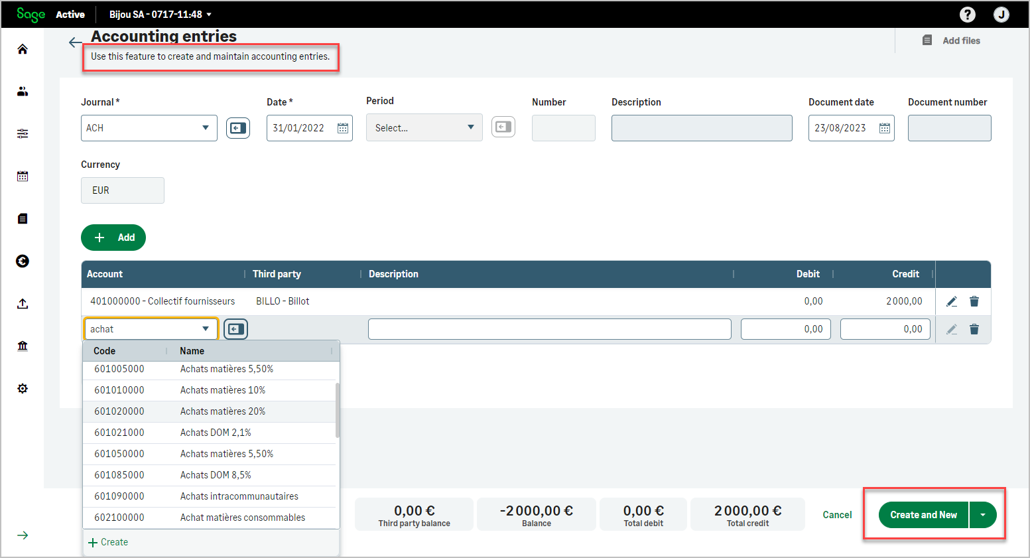The width and height of the screenshot is (1030, 558).
Task: Select account 601020000 Achats matières 20%
Action: pos(211,411)
